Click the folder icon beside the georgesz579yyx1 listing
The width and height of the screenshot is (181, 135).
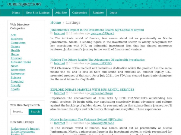(52, 33)
